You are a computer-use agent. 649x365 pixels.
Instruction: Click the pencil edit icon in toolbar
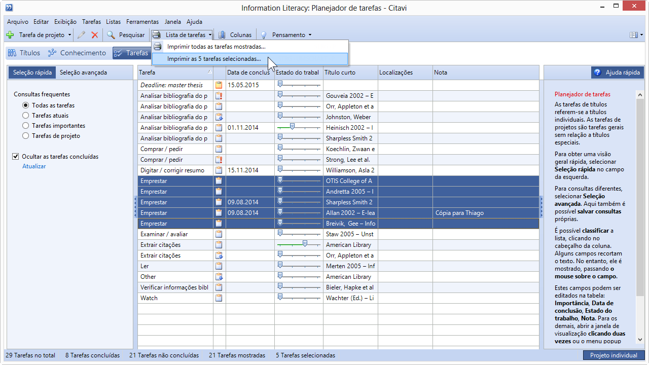[81, 35]
